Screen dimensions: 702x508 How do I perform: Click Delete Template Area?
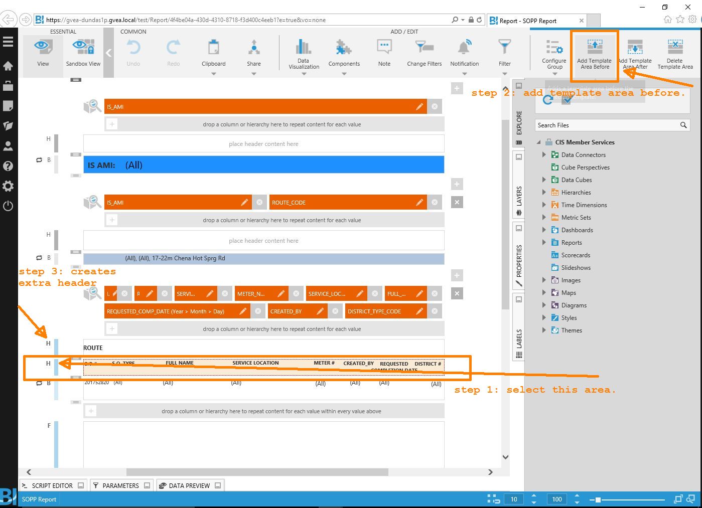675,54
